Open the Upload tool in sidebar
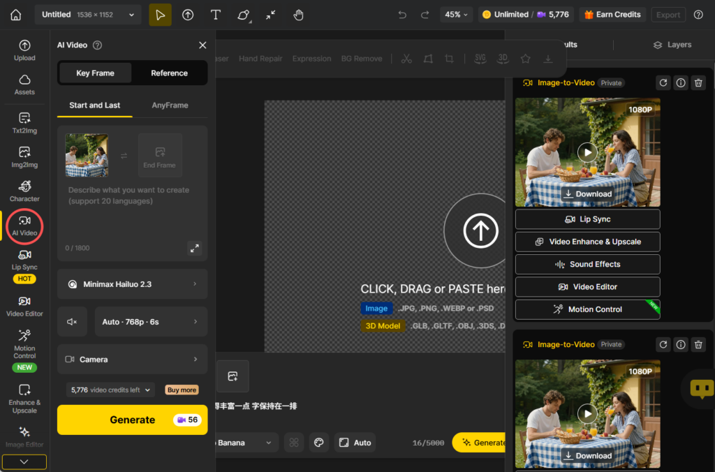715x472 pixels. point(24,50)
